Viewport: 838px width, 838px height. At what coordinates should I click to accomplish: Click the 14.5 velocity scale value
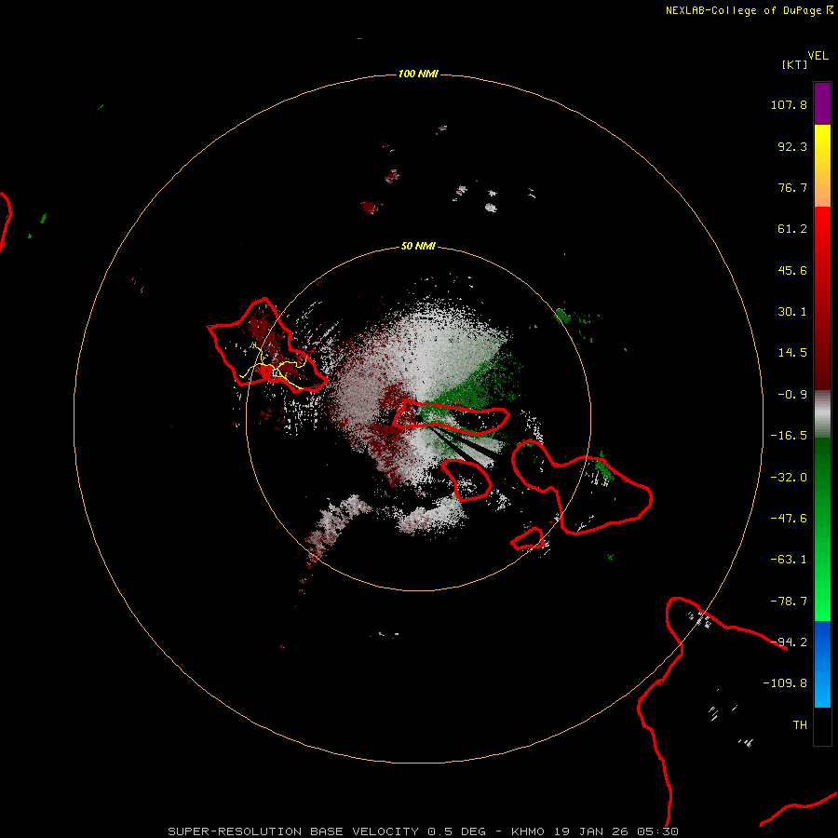tap(792, 353)
